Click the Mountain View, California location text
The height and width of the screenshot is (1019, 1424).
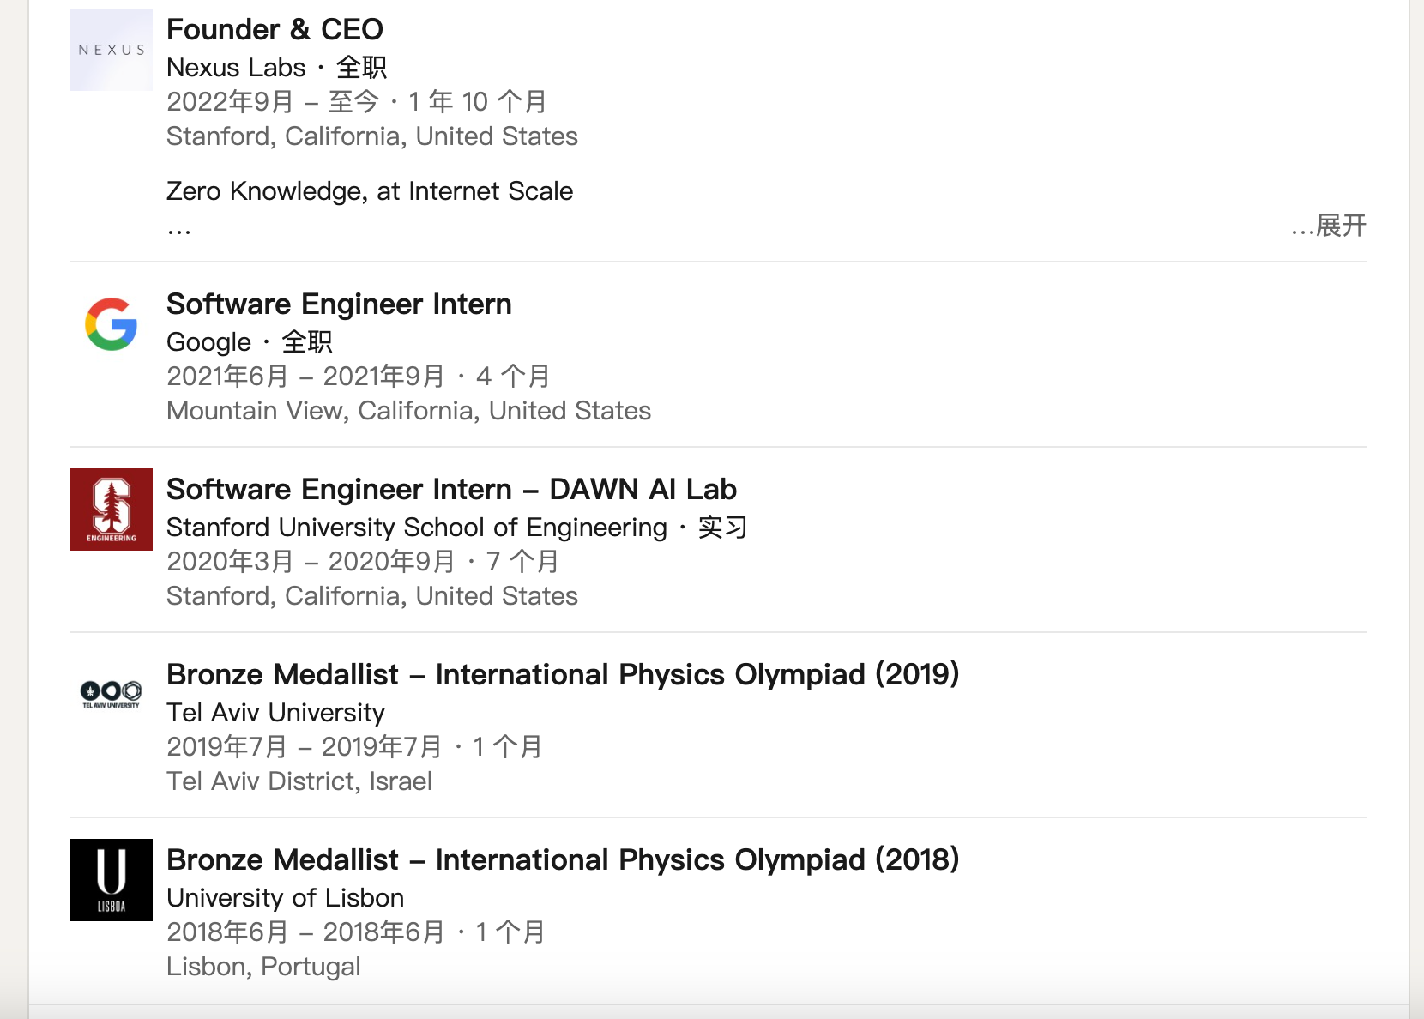click(408, 410)
